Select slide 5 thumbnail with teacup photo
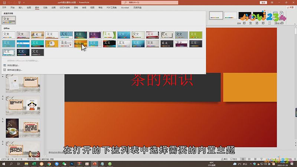The image size is (297, 167). point(23,128)
